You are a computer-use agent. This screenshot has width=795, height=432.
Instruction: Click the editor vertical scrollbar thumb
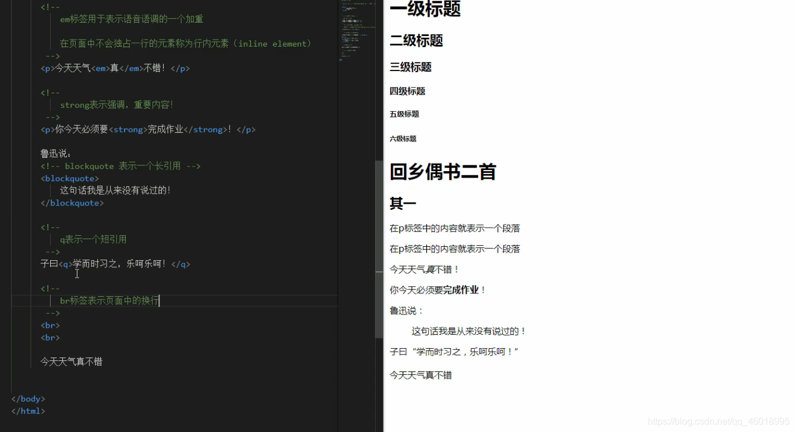coord(379,249)
